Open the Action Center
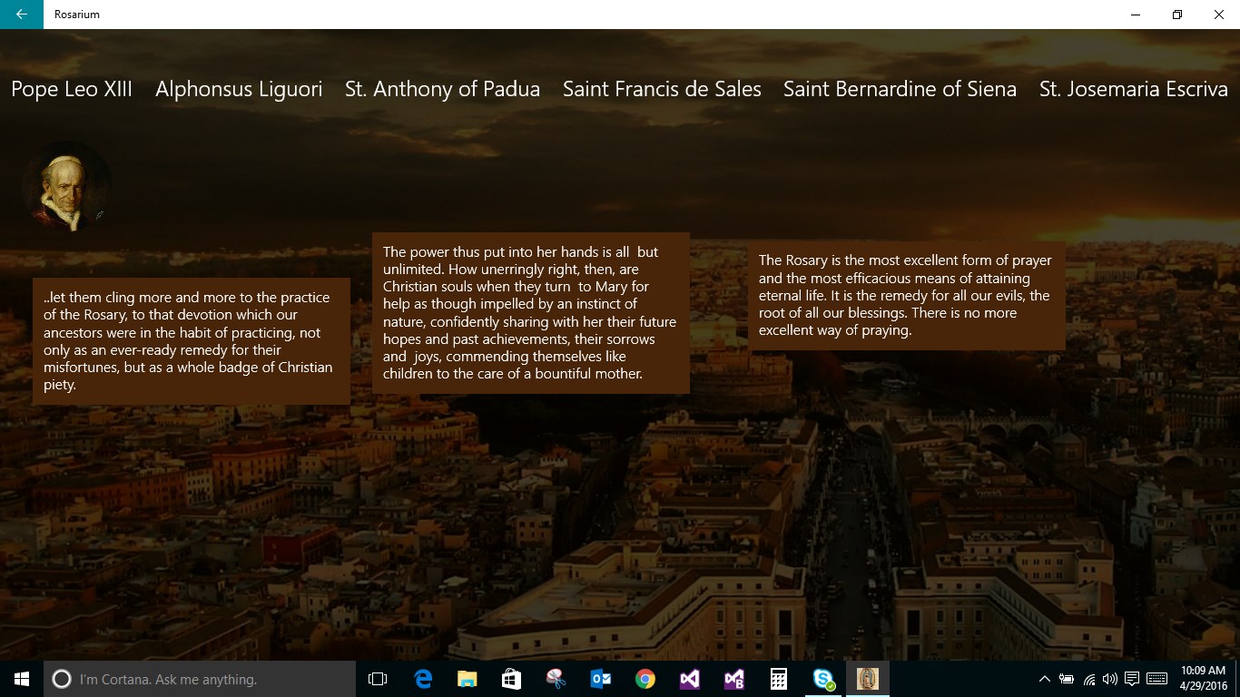 pyautogui.click(x=1131, y=678)
